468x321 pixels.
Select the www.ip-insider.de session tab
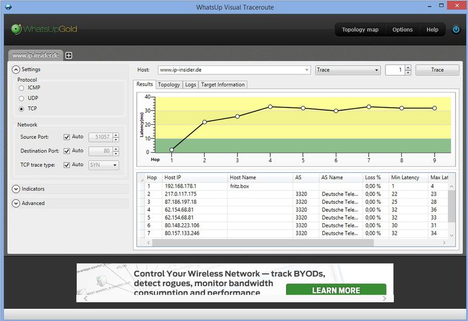(36, 55)
